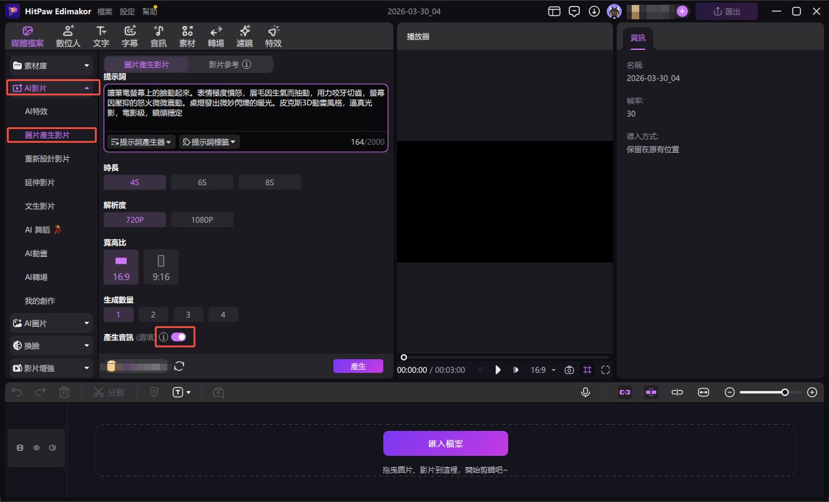Hide the track using the eye toggle
Viewport: 829px width, 502px height.
[37, 447]
